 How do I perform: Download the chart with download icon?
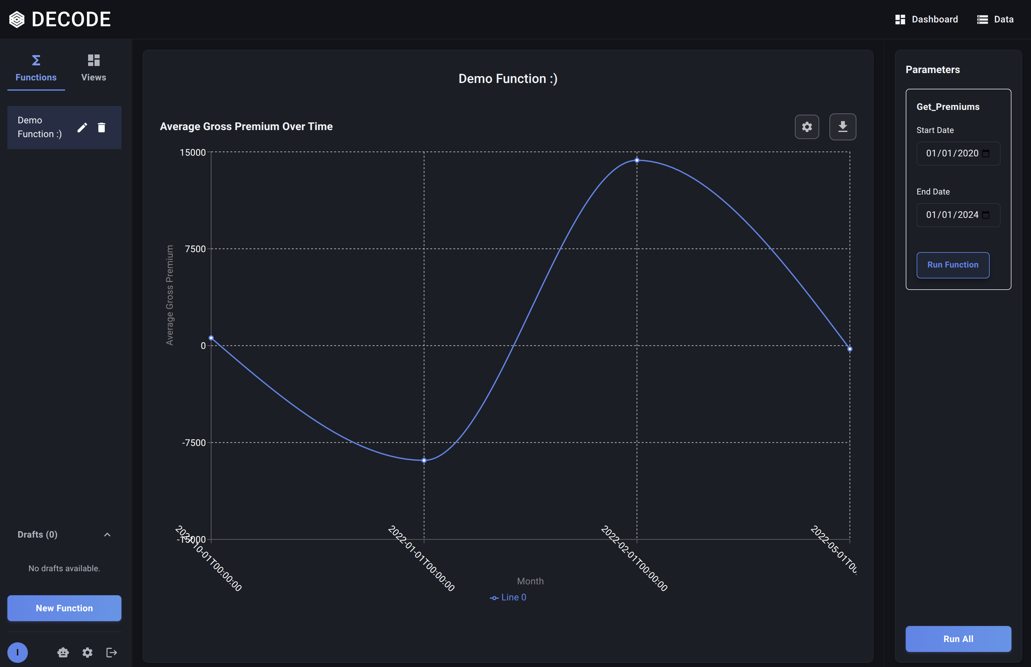point(842,127)
